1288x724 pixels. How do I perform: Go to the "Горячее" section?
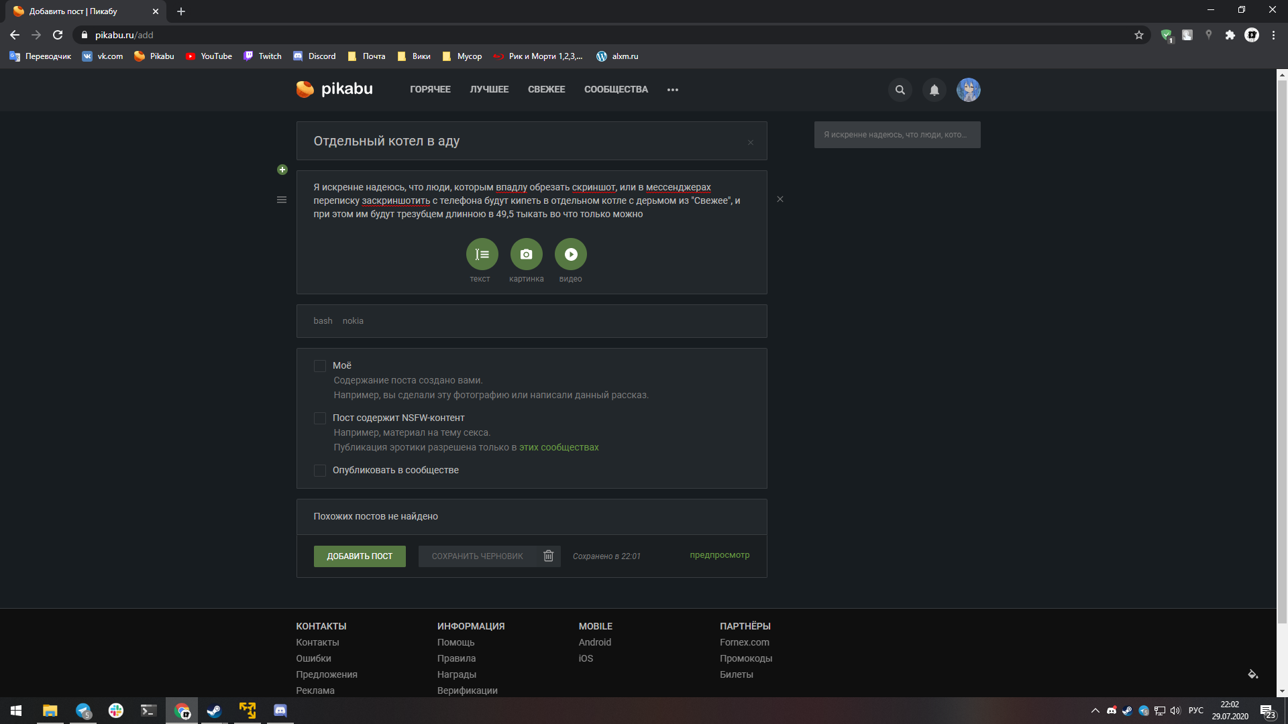point(430,90)
